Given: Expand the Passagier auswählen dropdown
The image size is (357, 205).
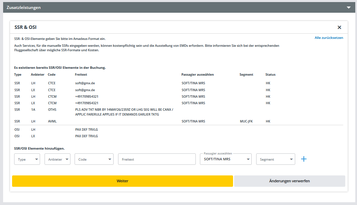Looking at the screenshot, I should (x=226, y=159).
